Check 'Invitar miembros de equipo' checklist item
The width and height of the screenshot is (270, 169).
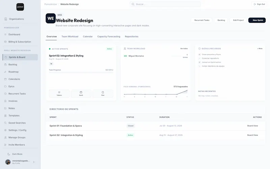tap(199, 66)
